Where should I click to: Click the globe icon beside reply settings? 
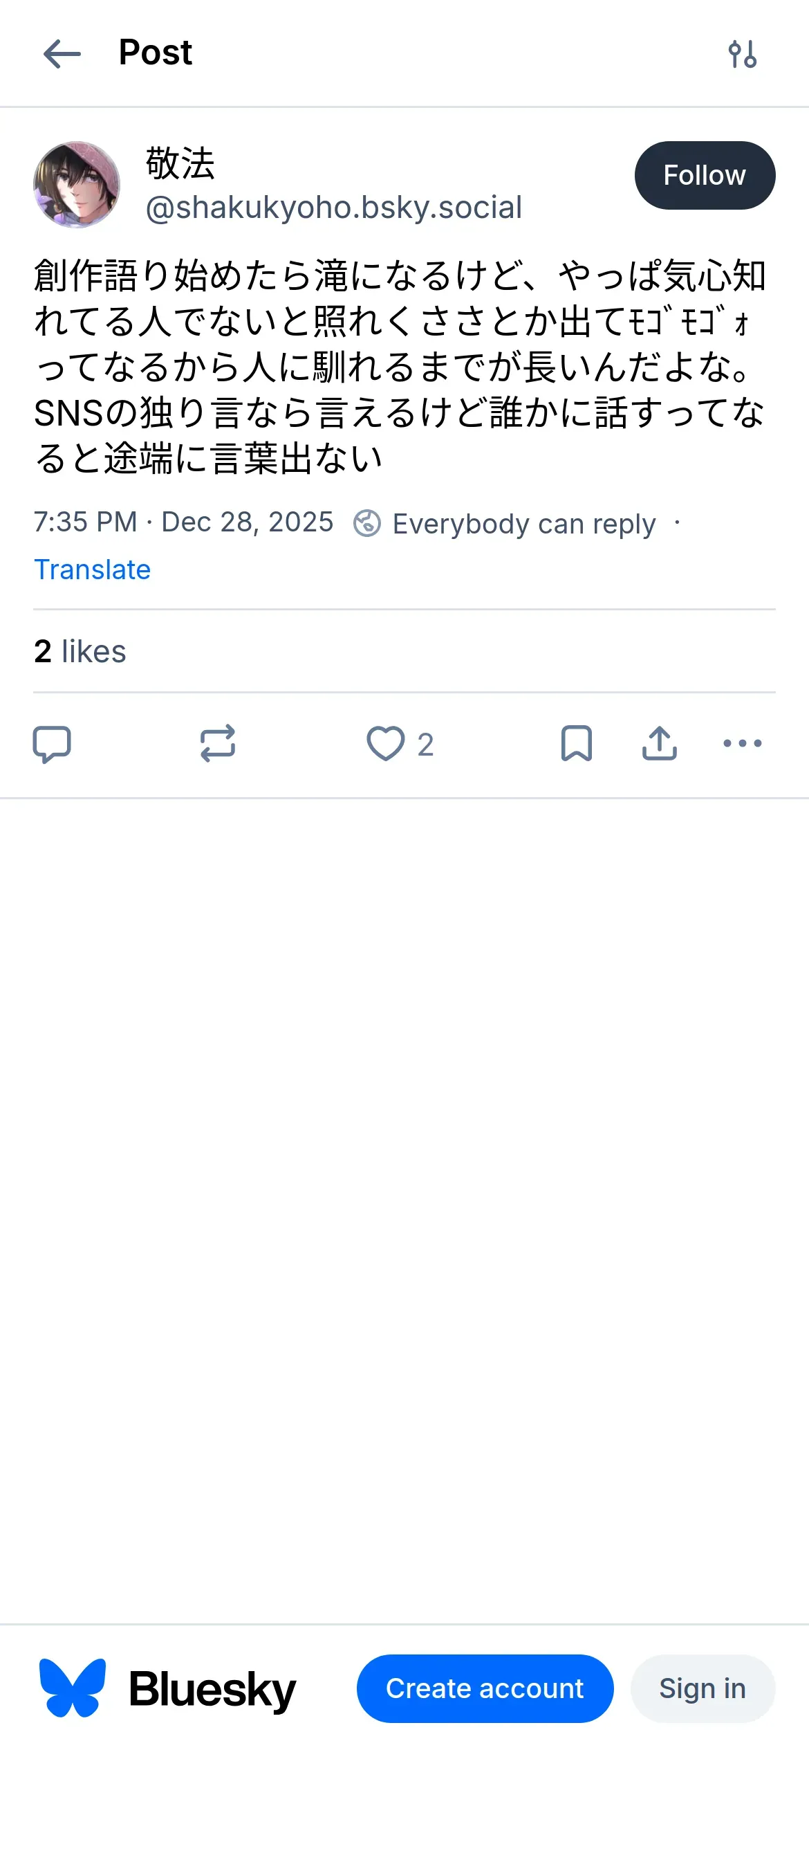(x=366, y=524)
